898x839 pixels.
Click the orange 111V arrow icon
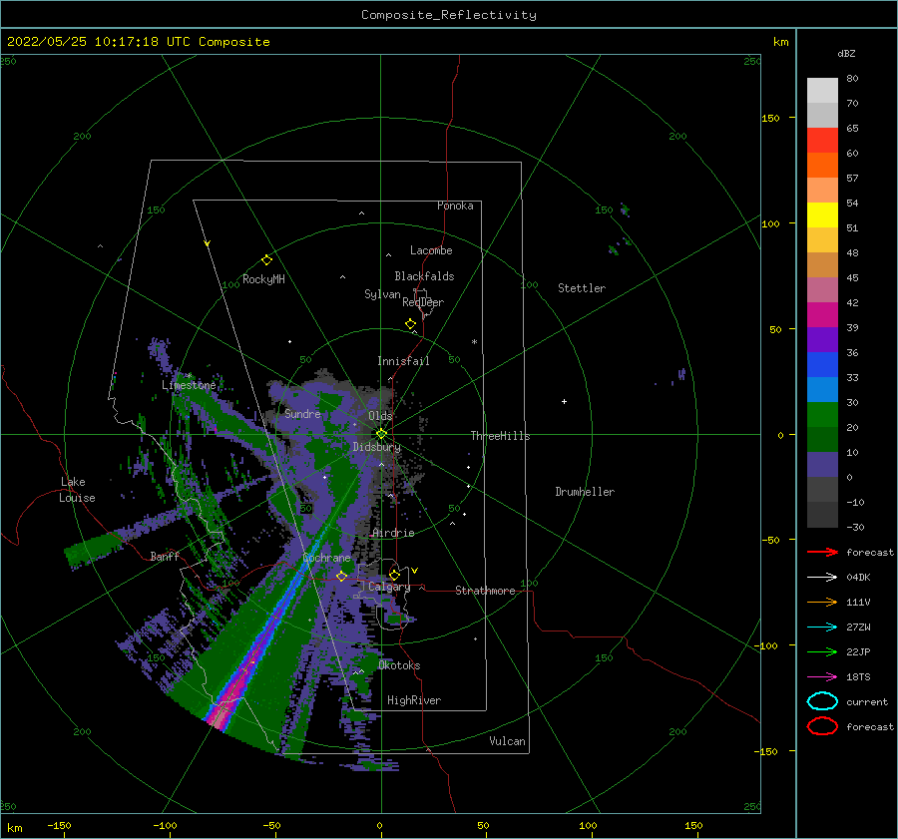(822, 602)
